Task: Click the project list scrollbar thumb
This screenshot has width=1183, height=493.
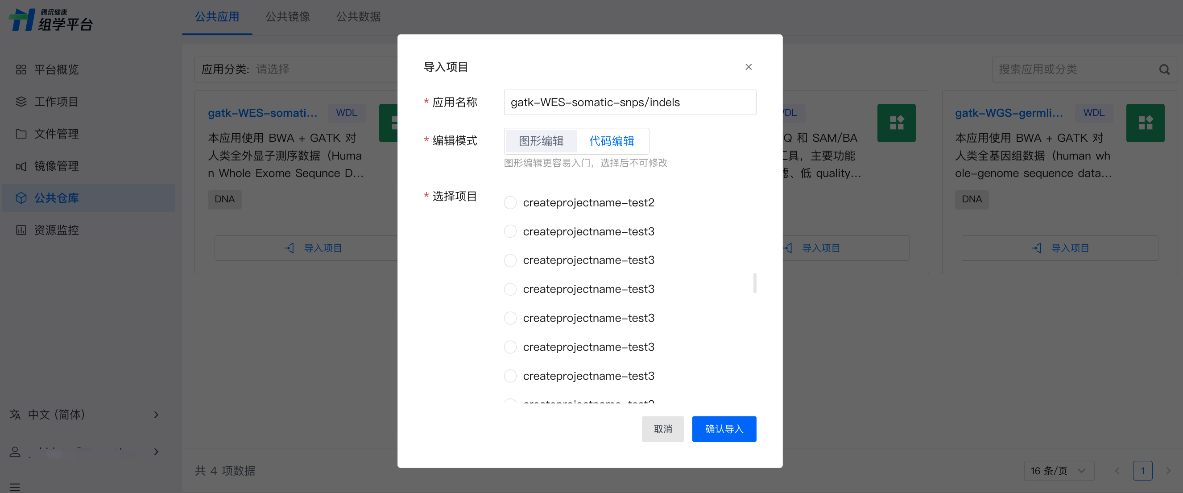Action: pos(754,283)
